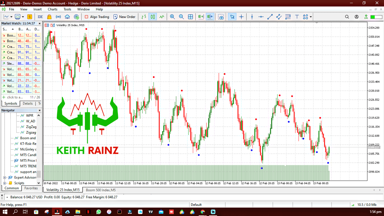This screenshot has width=384, height=216.
Task: Toggle chart auto scroll to end
Action: [x=201, y=17]
